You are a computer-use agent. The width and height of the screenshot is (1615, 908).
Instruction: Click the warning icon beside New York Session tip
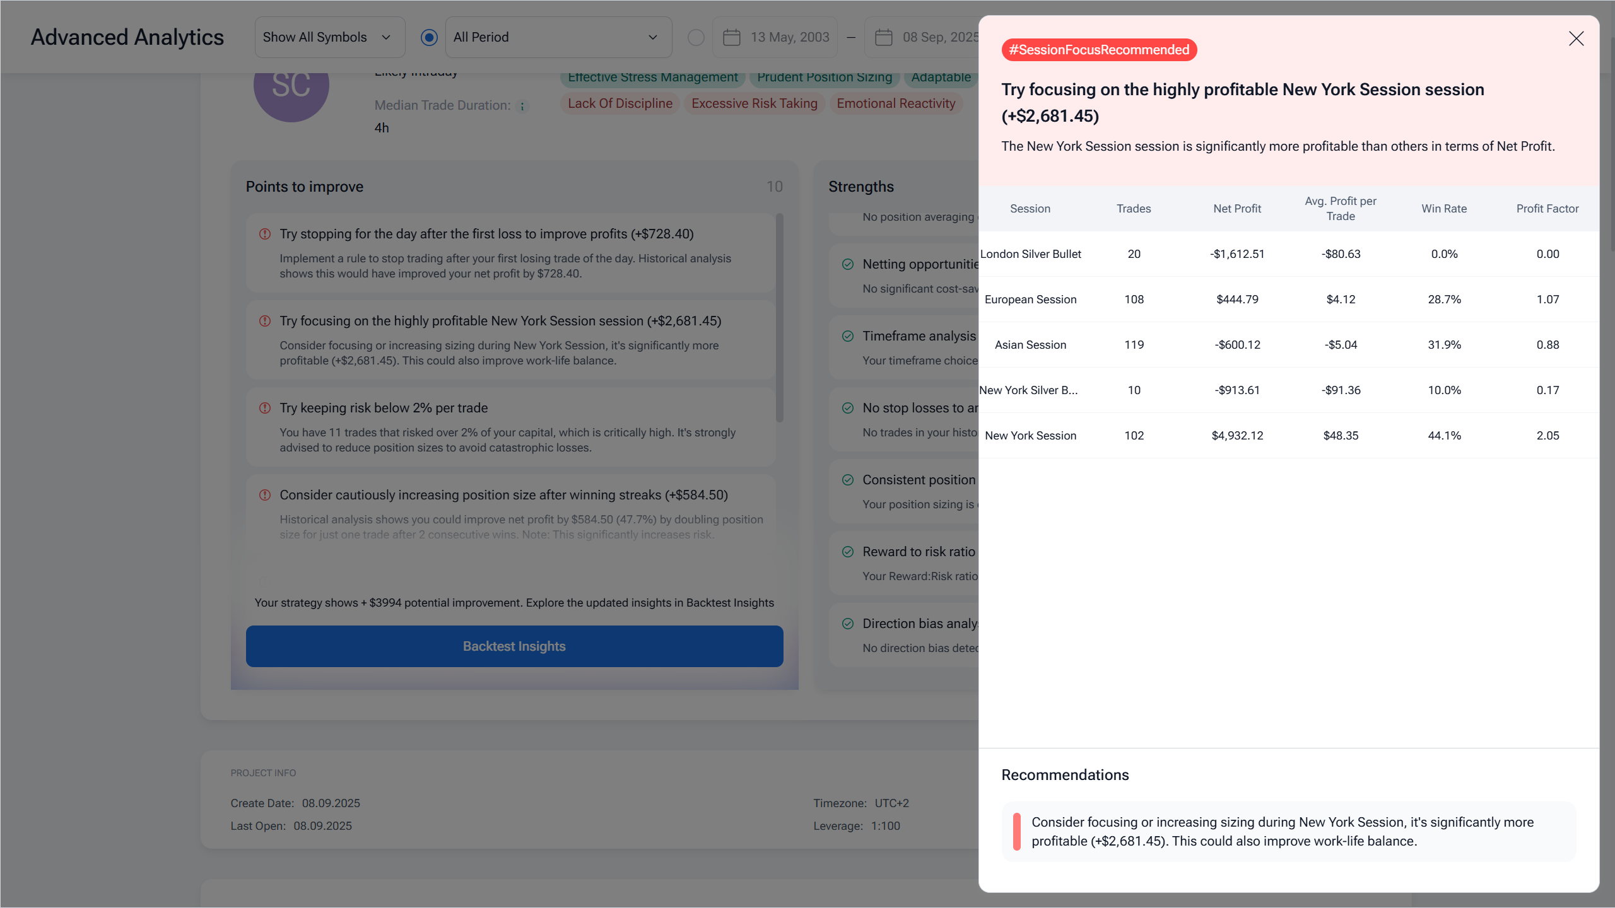click(265, 321)
